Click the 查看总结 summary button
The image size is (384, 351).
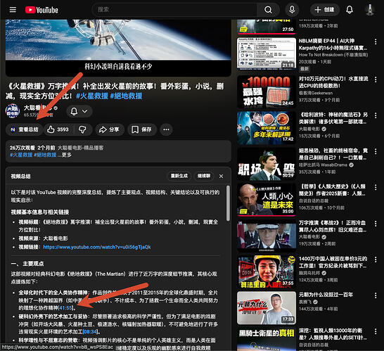(x=24, y=129)
